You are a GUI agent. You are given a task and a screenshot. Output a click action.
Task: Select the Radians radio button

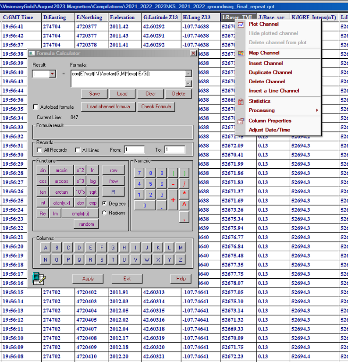coord(104,213)
